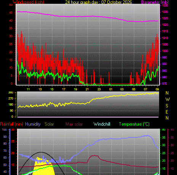The width and height of the screenshot is (177, 175).
Task: Select the Temperature (°C) legend label
Action: pos(134,124)
